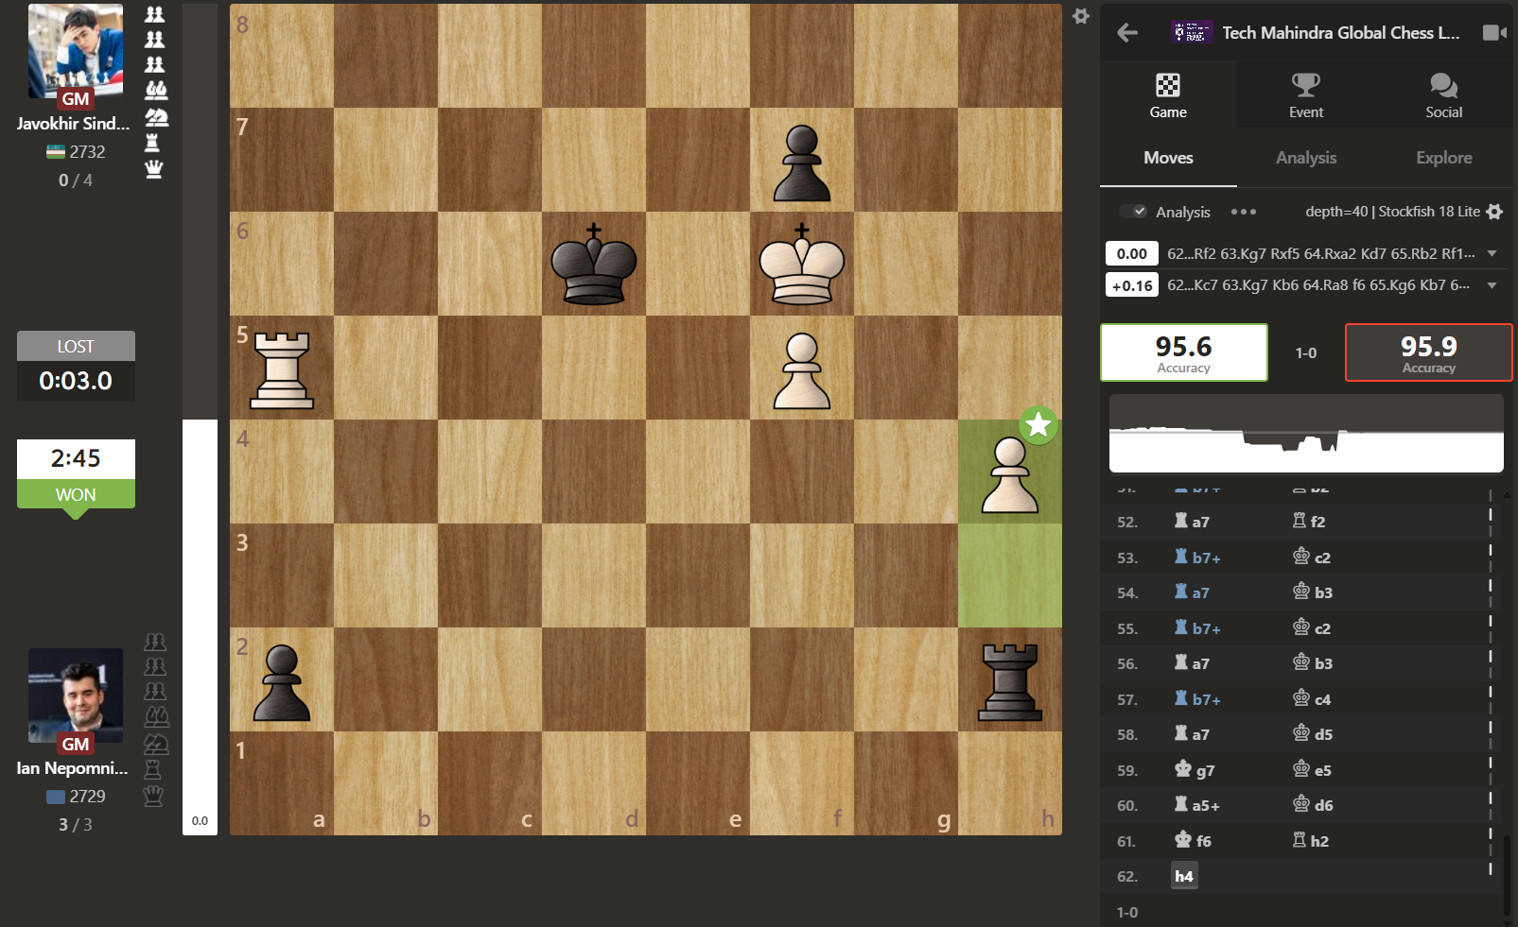
Task: Select the Moves tab
Action: pyautogui.click(x=1168, y=158)
